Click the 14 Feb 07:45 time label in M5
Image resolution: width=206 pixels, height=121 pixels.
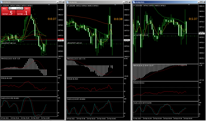(x=81, y=119)
